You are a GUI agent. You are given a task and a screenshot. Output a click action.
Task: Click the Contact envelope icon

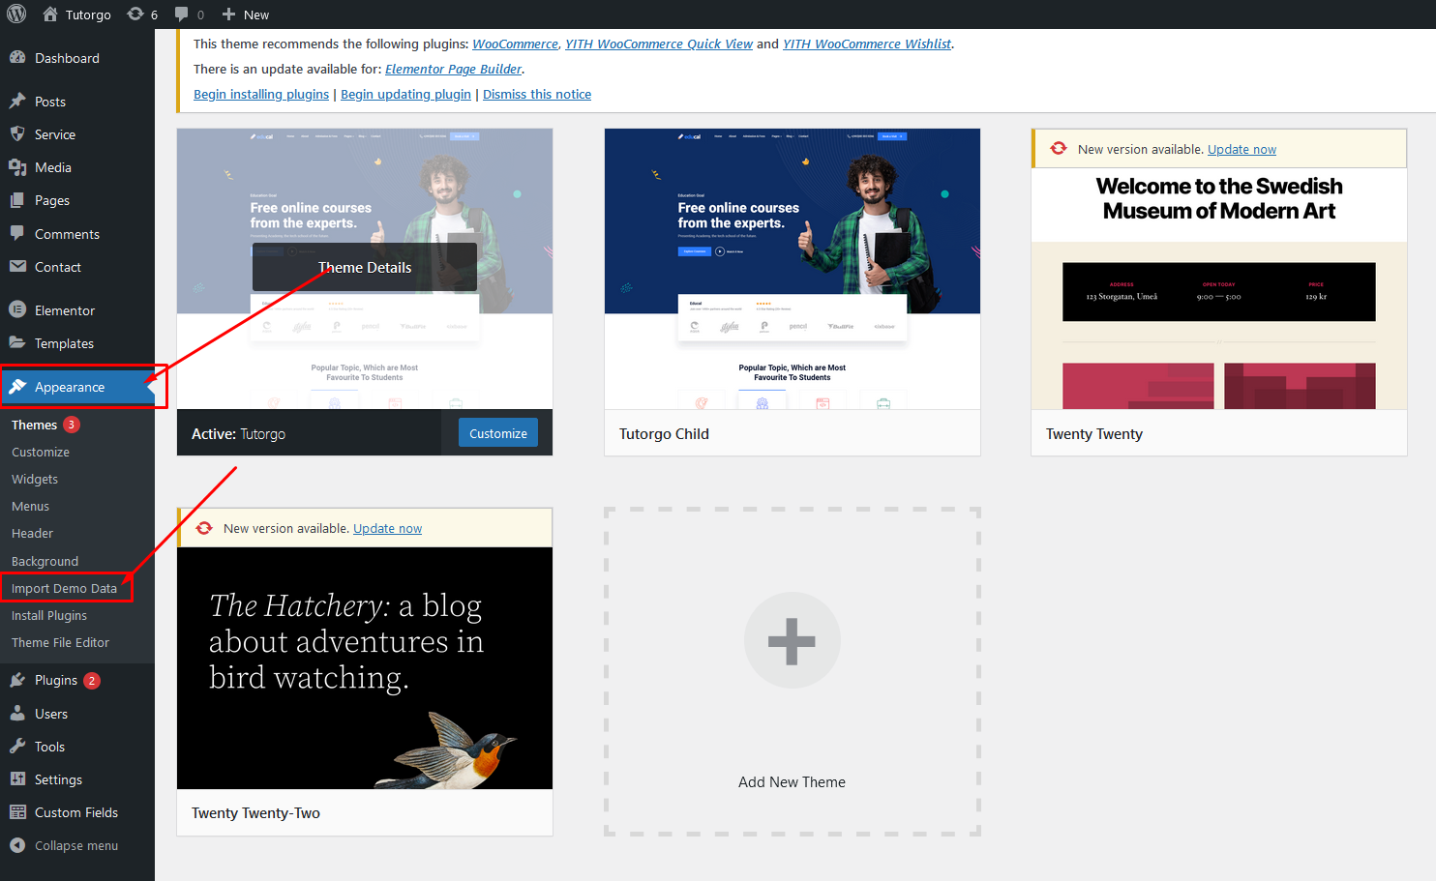coord(17,267)
